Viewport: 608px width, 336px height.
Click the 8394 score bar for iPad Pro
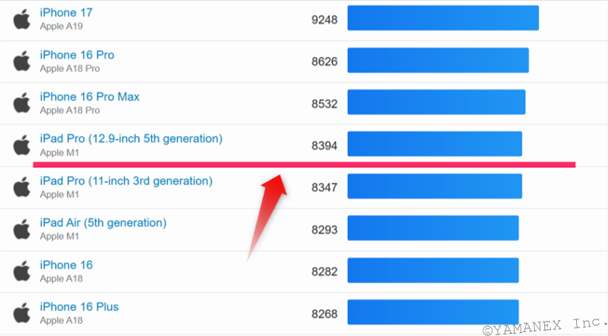coord(435,143)
